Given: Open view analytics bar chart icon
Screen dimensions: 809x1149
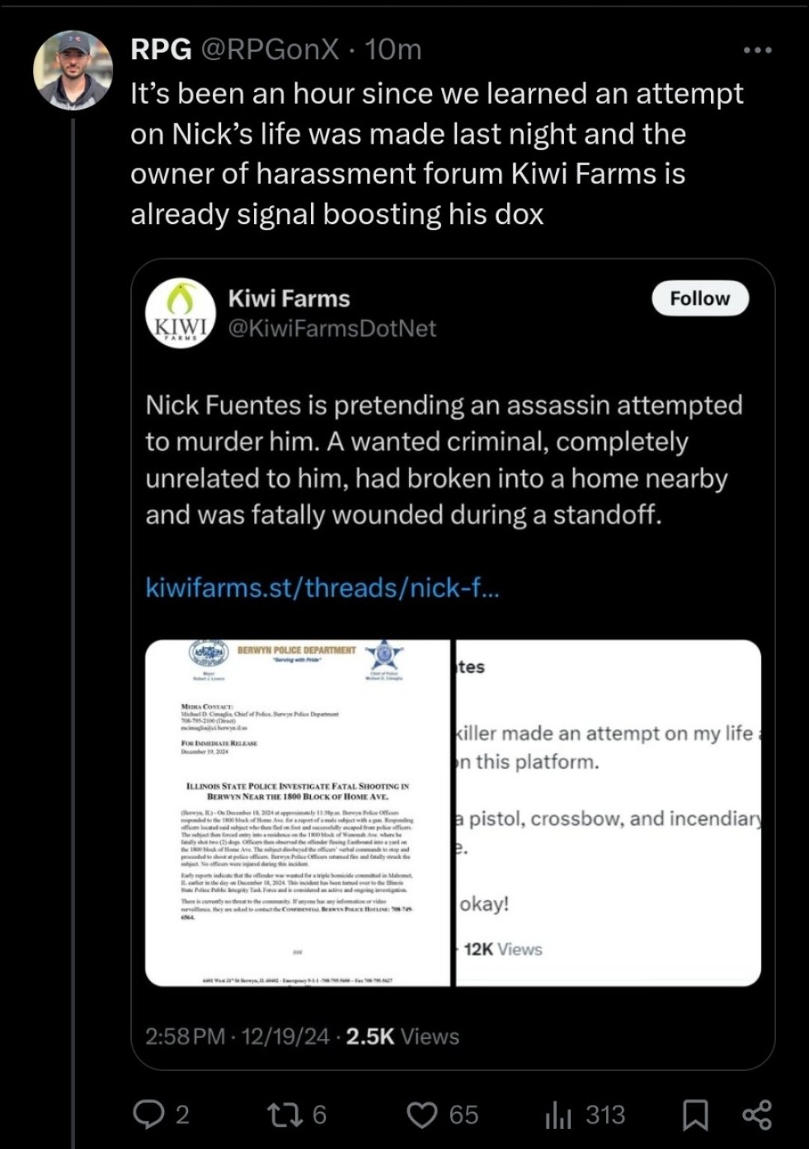Looking at the screenshot, I should (558, 1115).
